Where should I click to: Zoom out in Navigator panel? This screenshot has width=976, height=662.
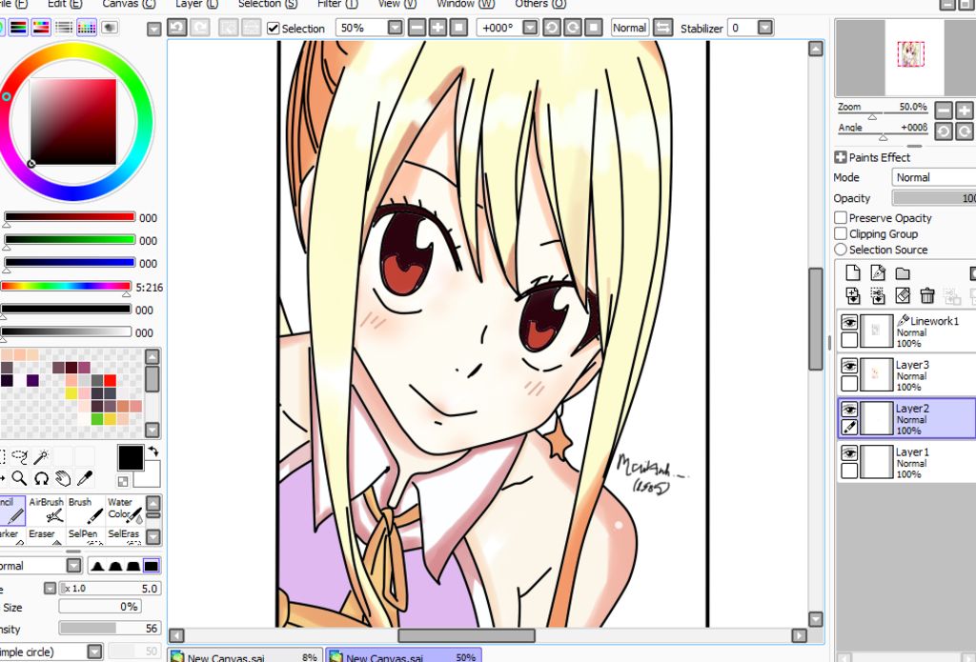tap(944, 110)
